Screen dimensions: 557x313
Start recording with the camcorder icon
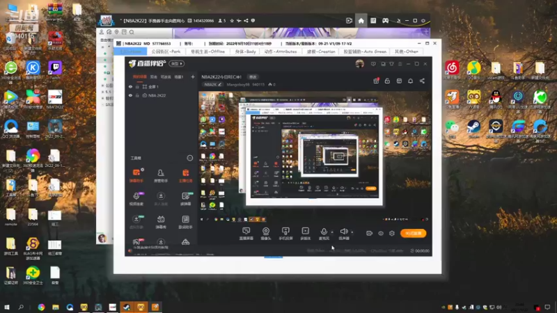(370, 233)
